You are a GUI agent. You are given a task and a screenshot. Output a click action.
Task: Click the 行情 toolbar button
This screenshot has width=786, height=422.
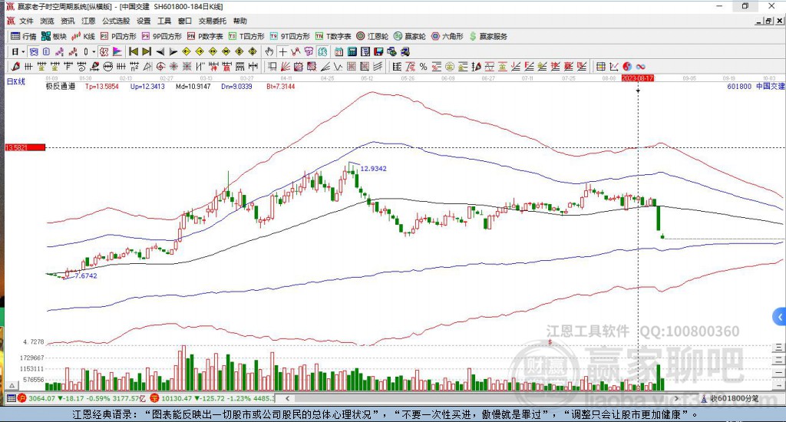[24, 36]
